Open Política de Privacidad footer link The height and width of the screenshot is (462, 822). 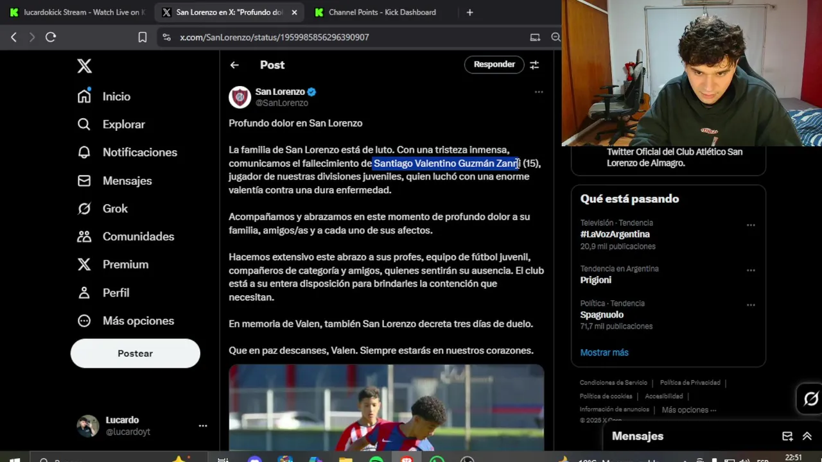(x=690, y=382)
